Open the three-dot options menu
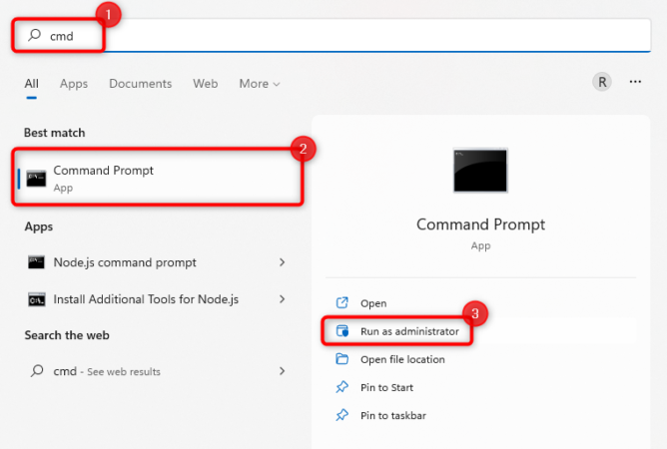The height and width of the screenshot is (449, 667). pos(635,82)
